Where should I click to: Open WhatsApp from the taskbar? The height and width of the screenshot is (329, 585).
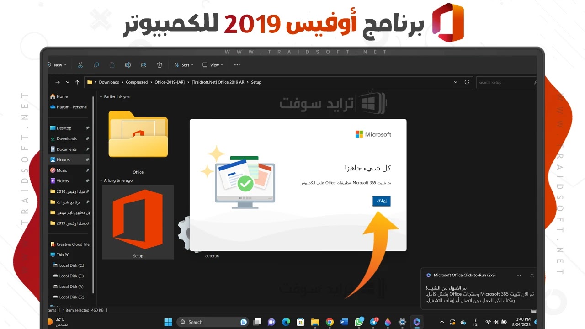(359, 322)
